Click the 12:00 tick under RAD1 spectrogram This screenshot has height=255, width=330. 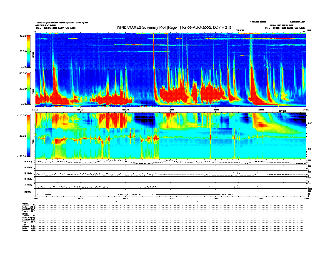pos(171,110)
